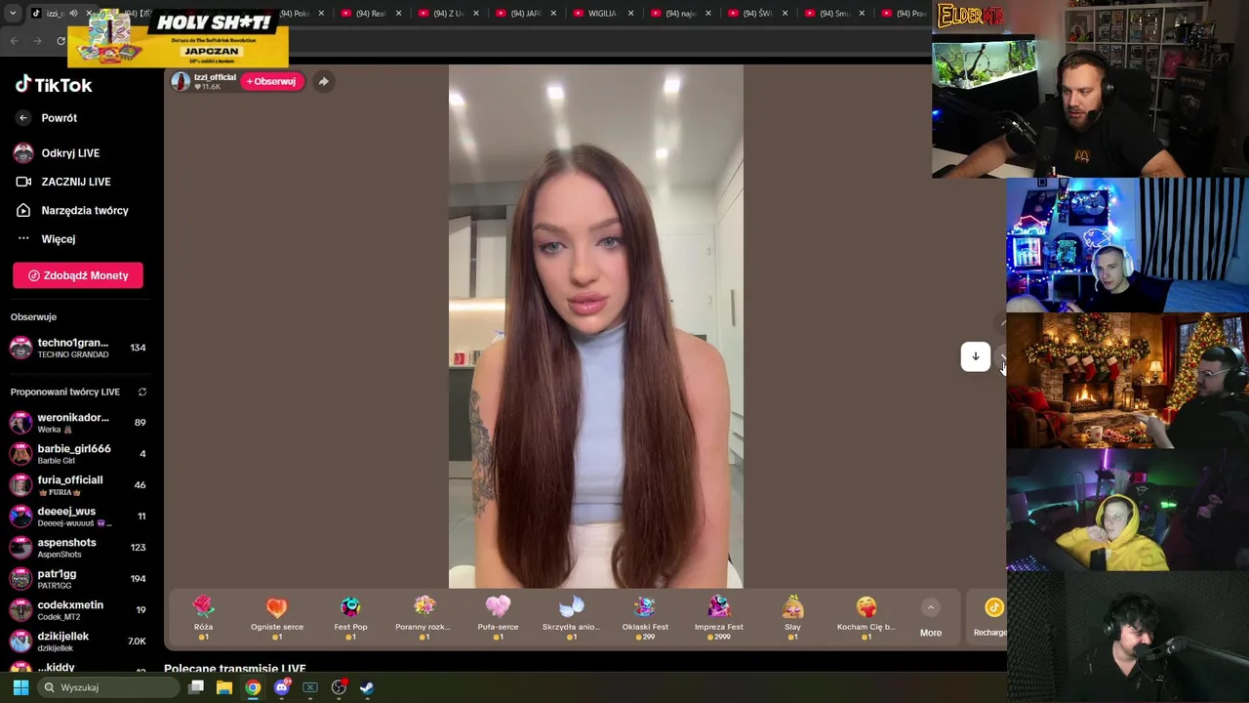The image size is (1249, 703).
Task: Click the Recharge coins icon
Action: click(x=993, y=608)
